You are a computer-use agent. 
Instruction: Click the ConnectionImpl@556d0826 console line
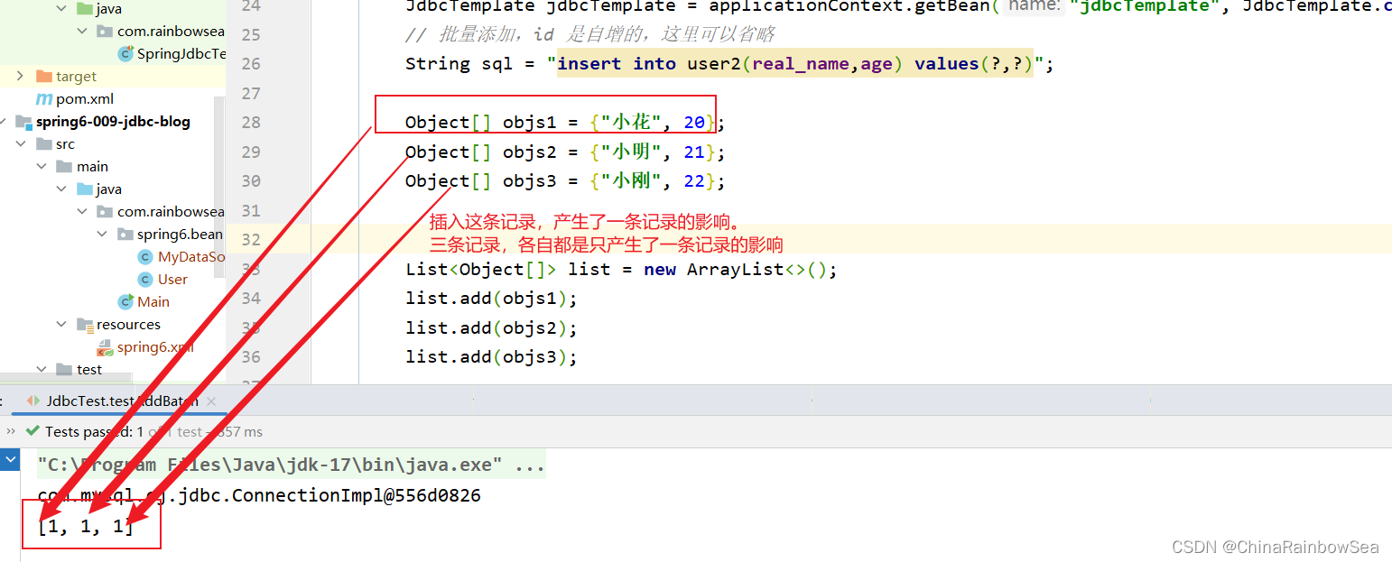(x=259, y=495)
